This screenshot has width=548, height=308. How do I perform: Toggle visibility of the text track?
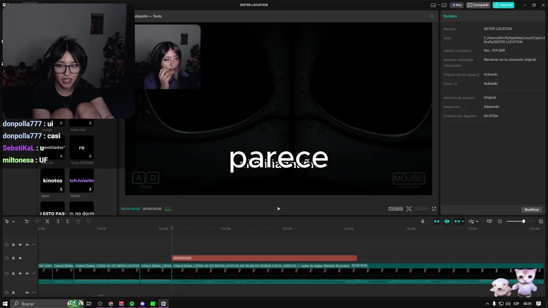(x=20, y=258)
